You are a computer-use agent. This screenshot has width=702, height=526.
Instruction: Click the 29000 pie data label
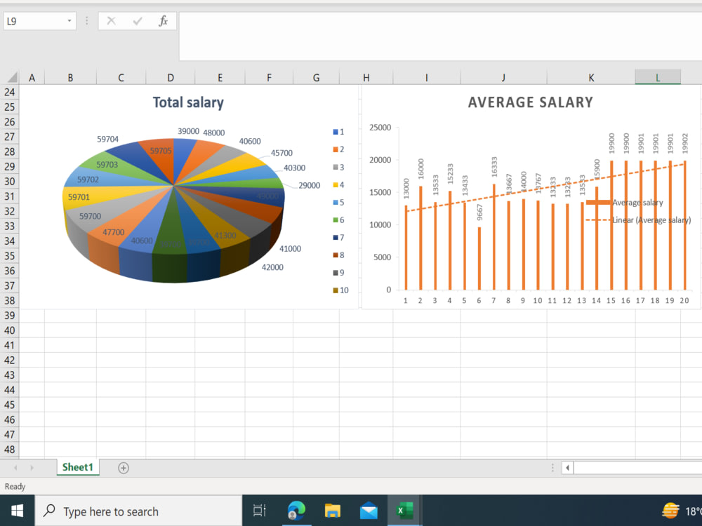pos(310,185)
